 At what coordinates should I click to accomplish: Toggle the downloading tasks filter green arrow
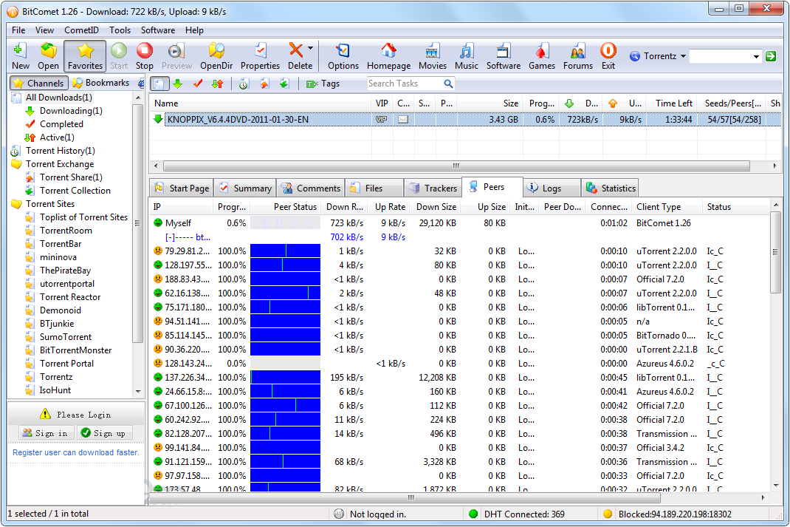(x=177, y=84)
